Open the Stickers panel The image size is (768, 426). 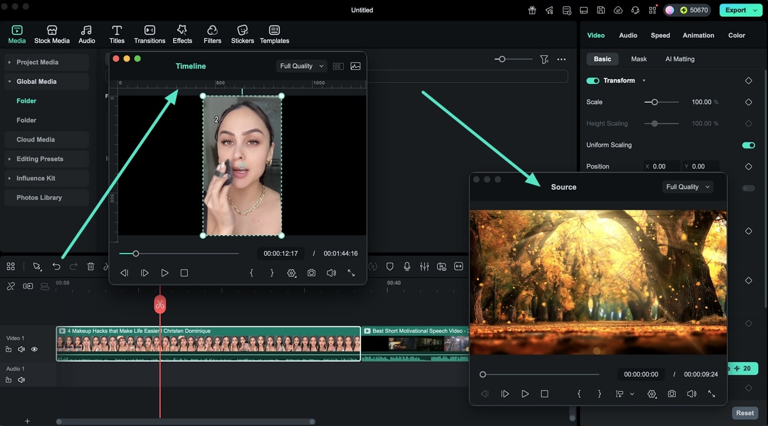coord(242,34)
